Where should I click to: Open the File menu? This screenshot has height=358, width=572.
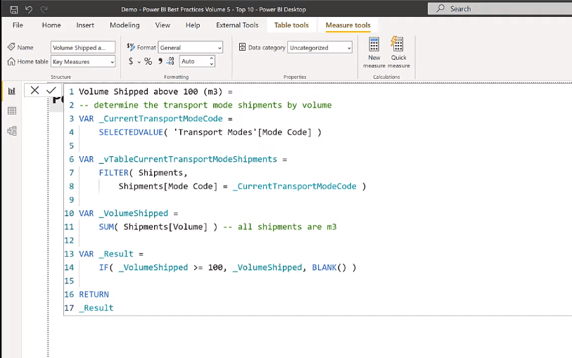click(18, 25)
